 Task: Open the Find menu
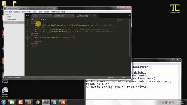[24, 12]
